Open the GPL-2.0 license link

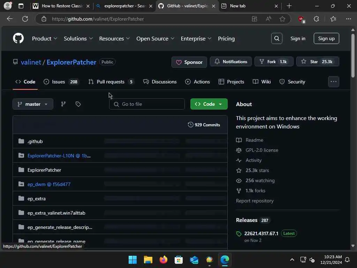262,150
